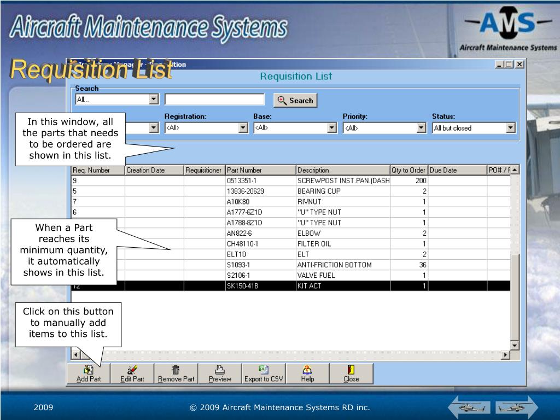This screenshot has height=420, width=560.
Task: Select the BEARING CUP description cell
Action: 343,191
